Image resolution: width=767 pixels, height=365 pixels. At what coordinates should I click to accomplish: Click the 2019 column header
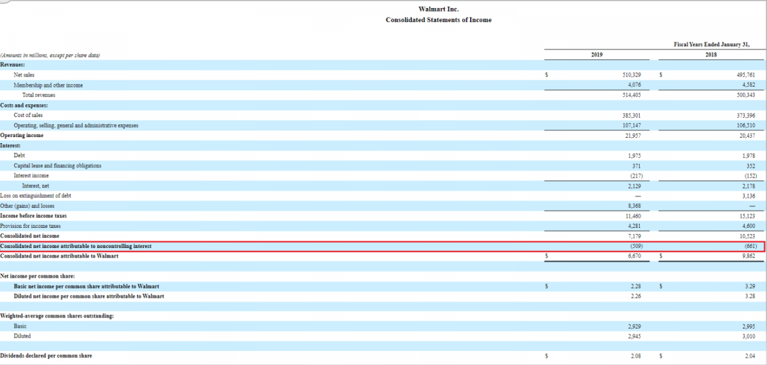(596, 54)
